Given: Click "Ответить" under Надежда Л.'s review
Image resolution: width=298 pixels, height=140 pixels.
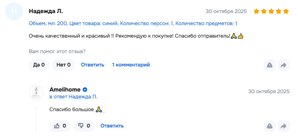Looking at the screenshot, I should 93,65.
